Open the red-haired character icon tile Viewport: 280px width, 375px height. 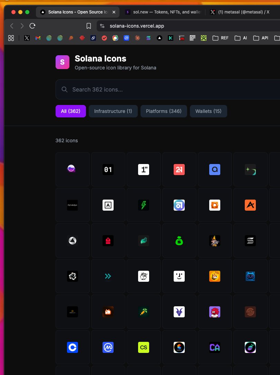[215, 311]
